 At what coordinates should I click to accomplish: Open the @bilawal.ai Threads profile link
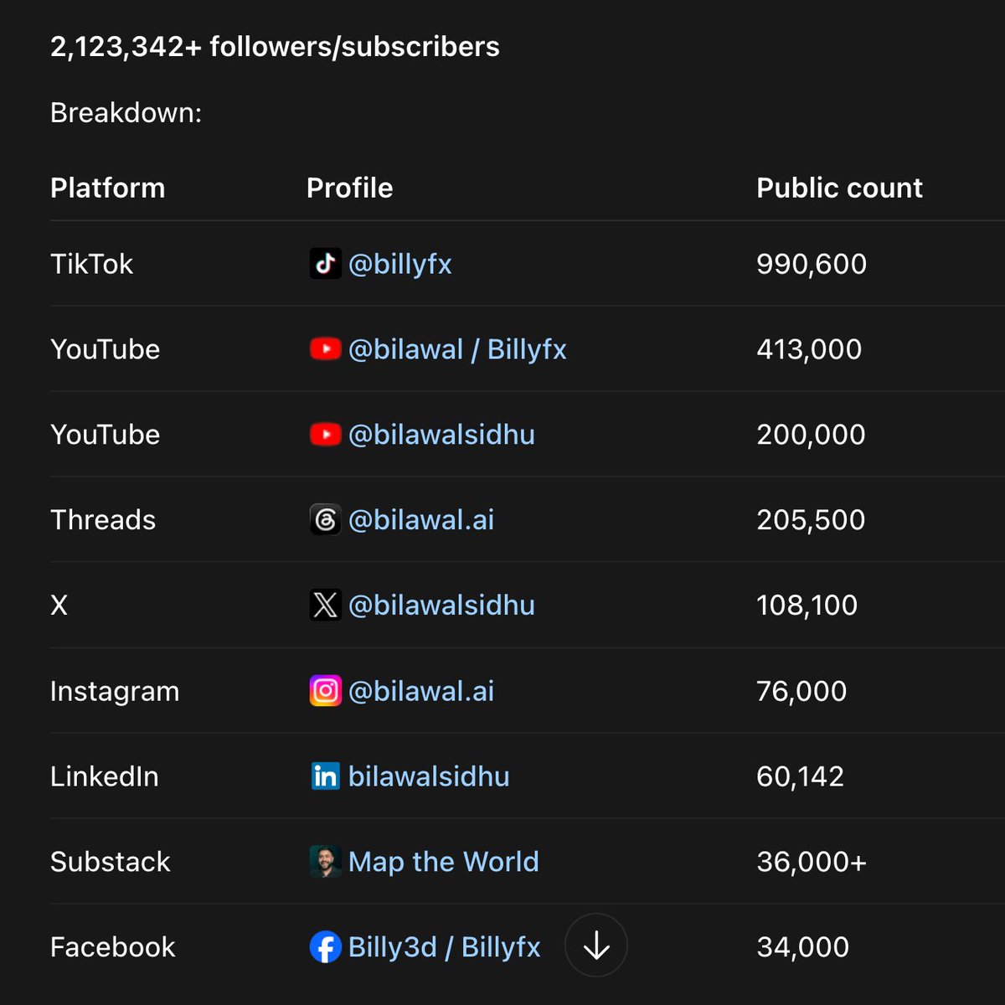coord(420,520)
